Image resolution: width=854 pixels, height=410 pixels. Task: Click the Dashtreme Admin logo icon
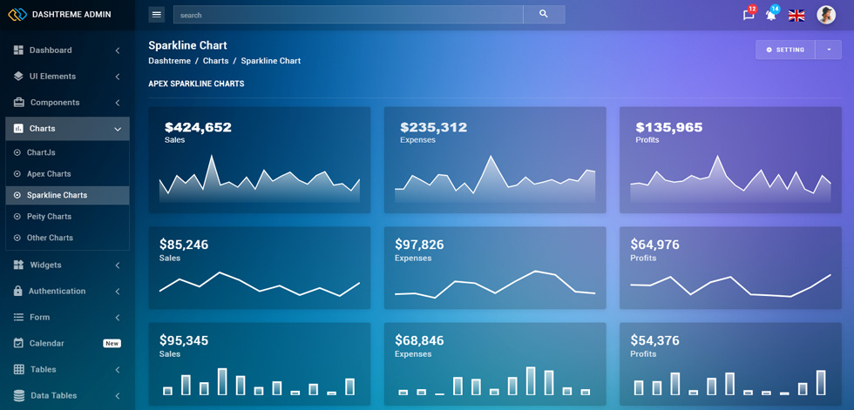pos(17,15)
